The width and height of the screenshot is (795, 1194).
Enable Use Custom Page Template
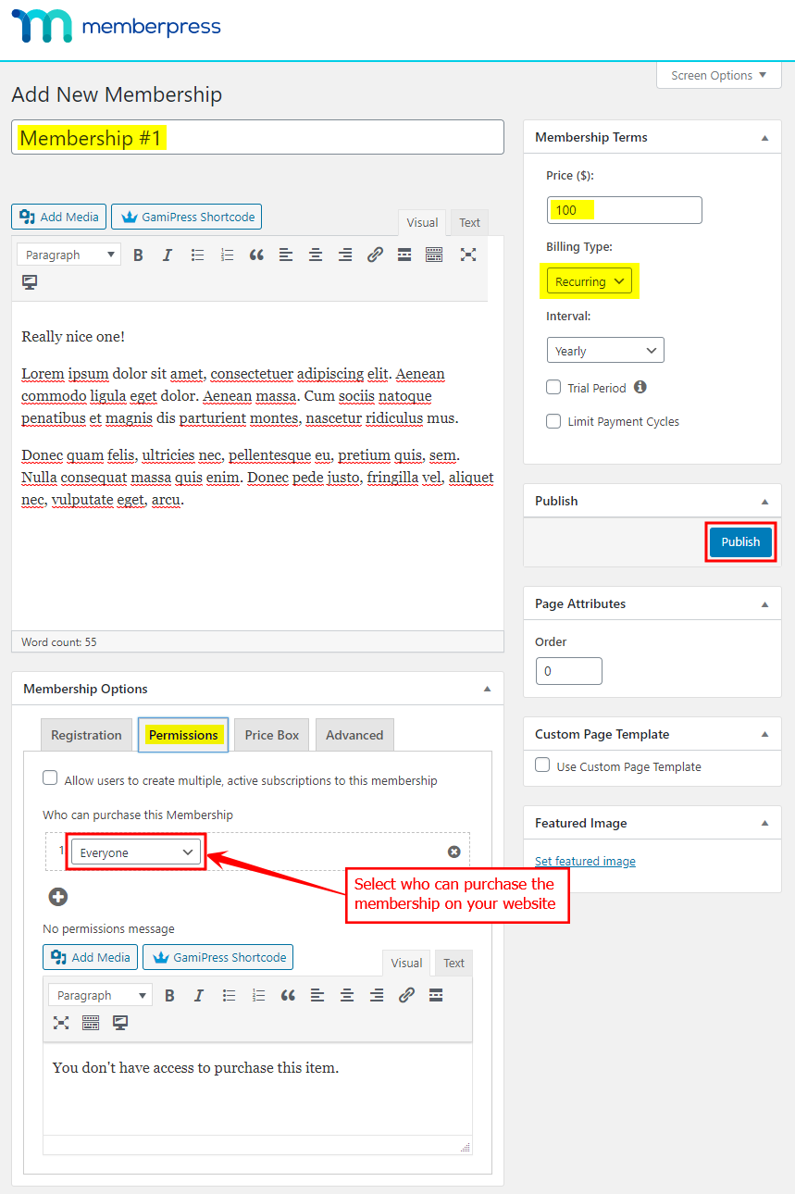click(542, 765)
